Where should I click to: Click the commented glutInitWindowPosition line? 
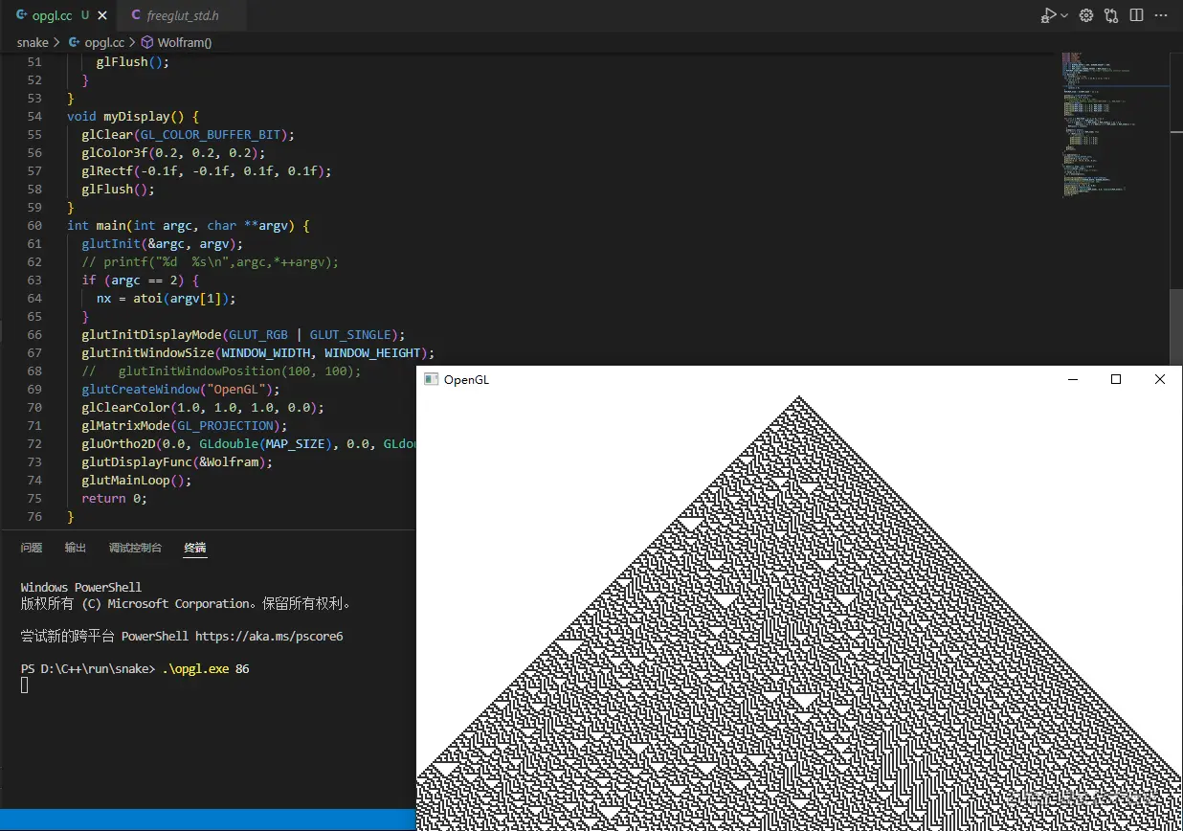[222, 371]
